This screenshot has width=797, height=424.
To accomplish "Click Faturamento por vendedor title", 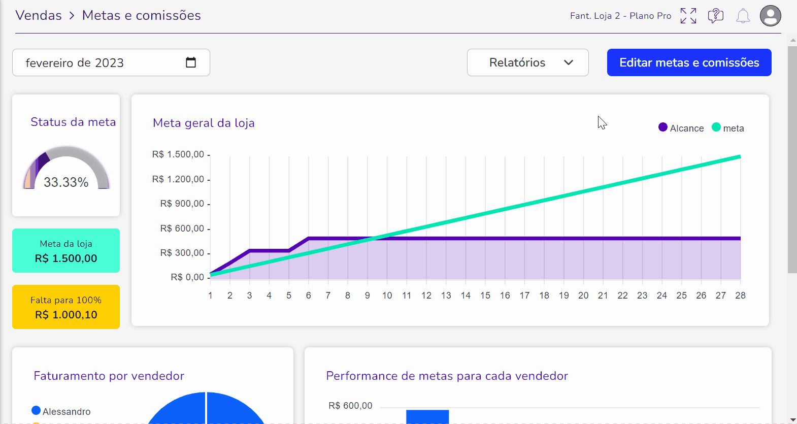I will pos(109,376).
